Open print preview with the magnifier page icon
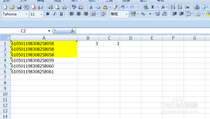Viewport: 210px width, 119px height. pos(57,7)
